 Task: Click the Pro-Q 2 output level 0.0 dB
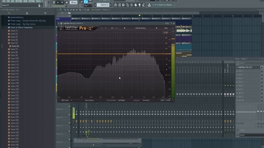[x=168, y=100]
